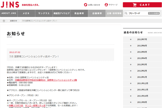Open the 2012年6月 news archive
This screenshot has width=162, height=108.
142,46
